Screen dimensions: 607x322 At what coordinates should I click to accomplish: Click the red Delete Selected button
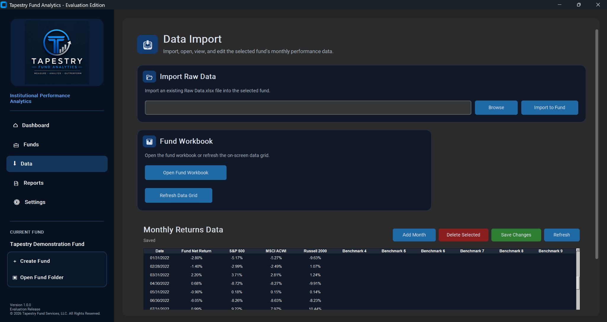coord(463,235)
